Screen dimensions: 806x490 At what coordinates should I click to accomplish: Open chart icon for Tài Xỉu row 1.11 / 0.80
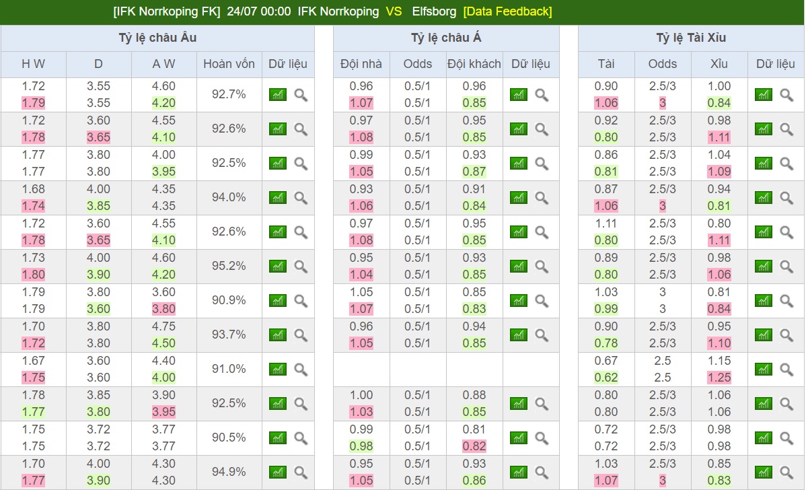pos(764,232)
